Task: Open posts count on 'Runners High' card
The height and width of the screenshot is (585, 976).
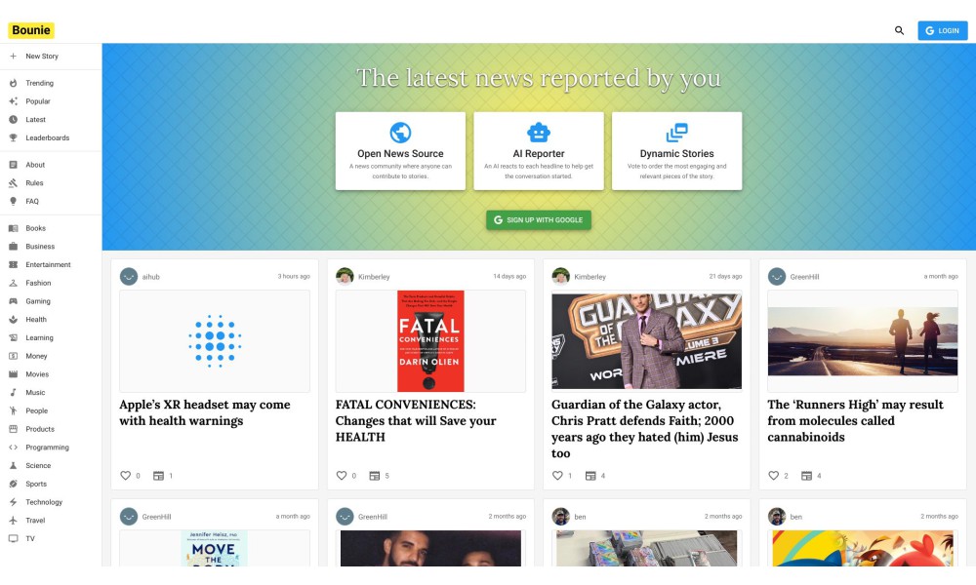Action: point(811,476)
